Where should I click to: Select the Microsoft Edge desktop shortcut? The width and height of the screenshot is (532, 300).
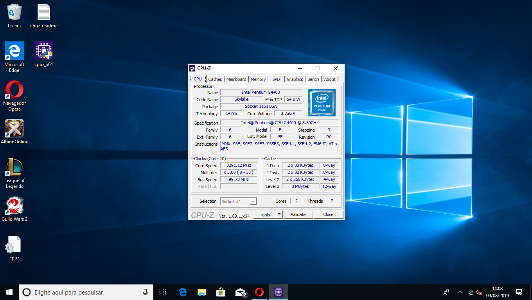pos(14,57)
